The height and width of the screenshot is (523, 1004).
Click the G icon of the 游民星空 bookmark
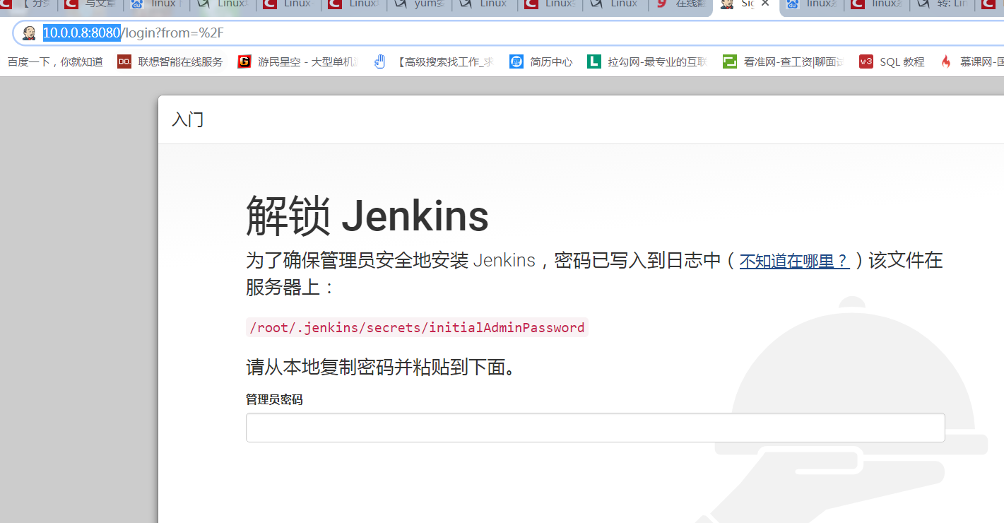(x=244, y=61)
